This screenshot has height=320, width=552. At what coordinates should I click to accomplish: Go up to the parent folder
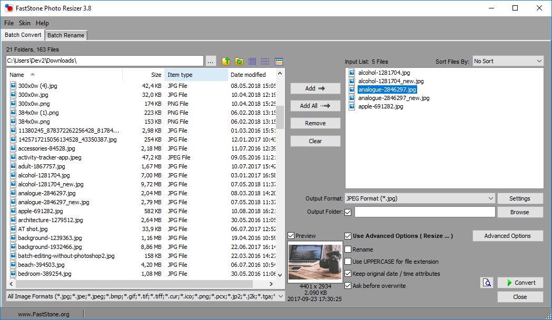click(226, 61)
